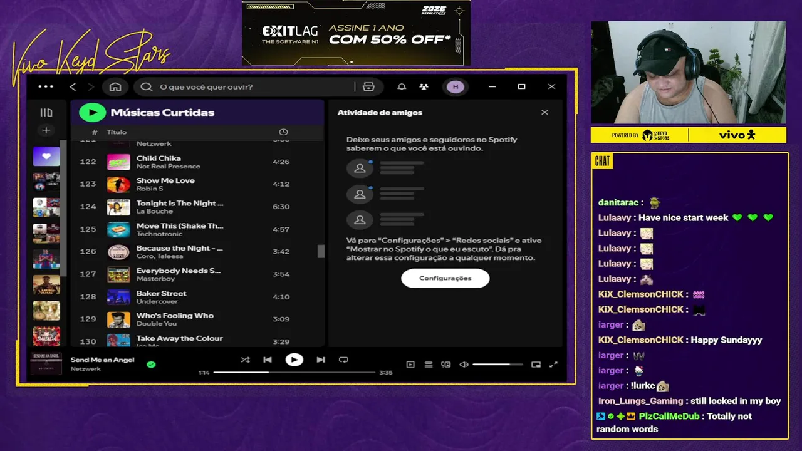The height and width of the screenshot is (451, 802).
Task: Select track 'Move This (Shake Th...'
Action: 180,225
